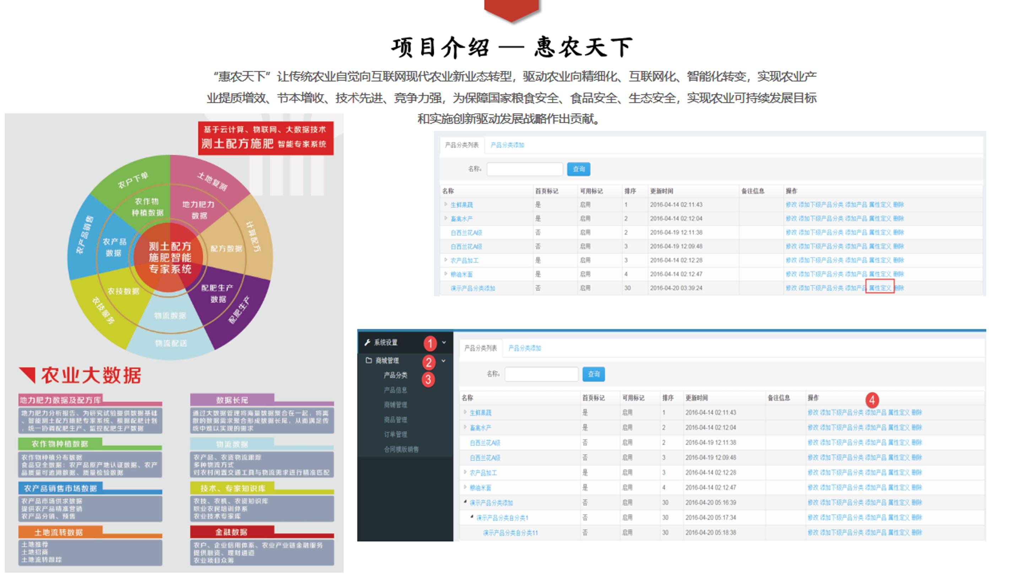Image resolution: width=1023 pixels, height=575 pixels.
Task: Collapse 系统设置 using its chevron arrow
Action: [x=444, y=343]
